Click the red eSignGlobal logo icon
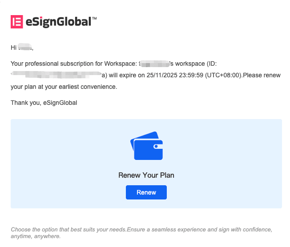The width and height of the screenshot is (290, 247). pos(16,21)
